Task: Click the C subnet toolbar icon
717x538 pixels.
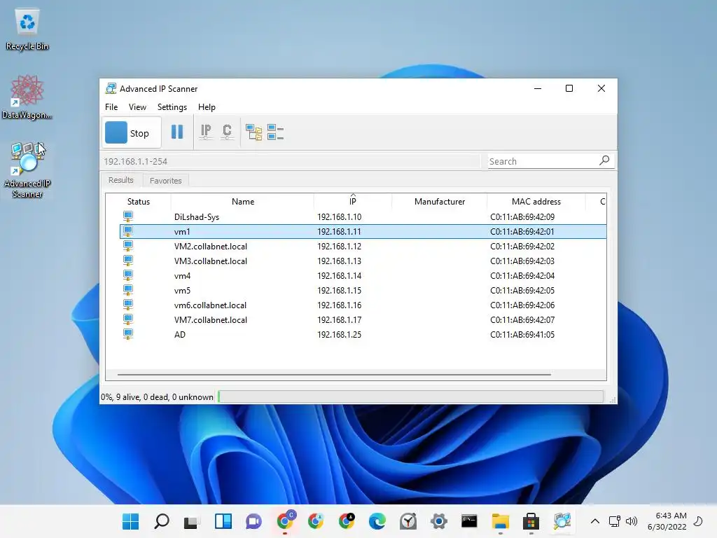Action: point(227,132)
